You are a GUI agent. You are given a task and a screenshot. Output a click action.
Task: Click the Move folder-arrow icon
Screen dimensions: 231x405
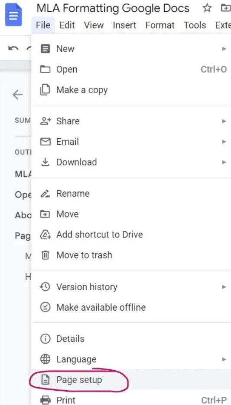pos(45,214)
